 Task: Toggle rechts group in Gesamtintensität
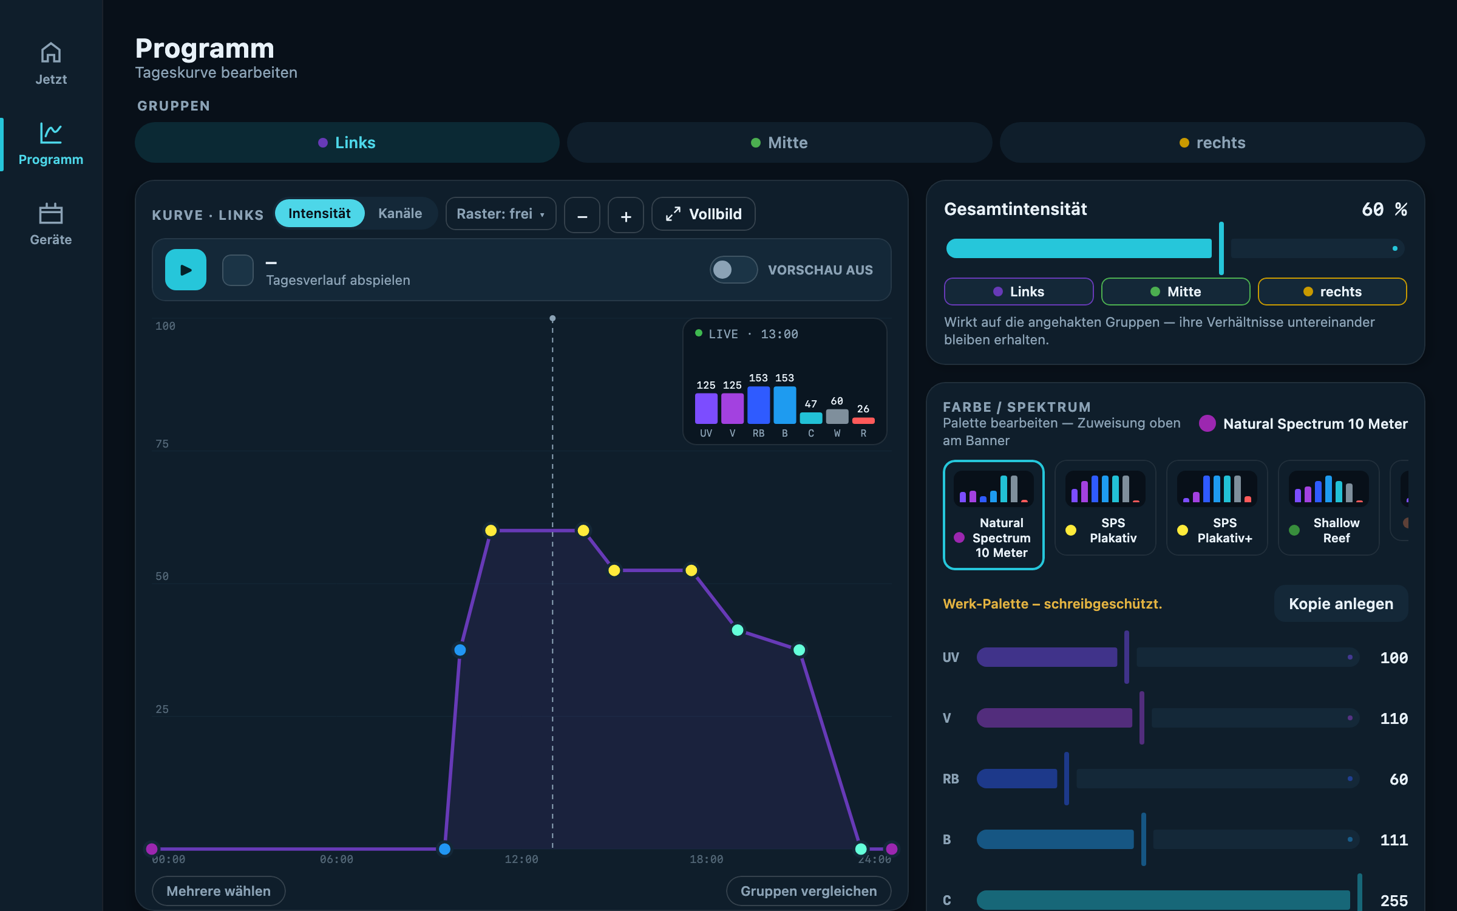tap(1333, 292)
